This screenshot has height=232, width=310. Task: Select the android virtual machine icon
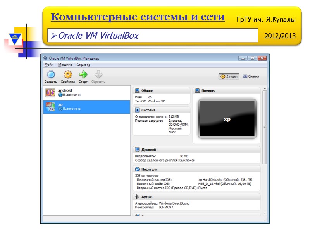click(x=50, y=93)
